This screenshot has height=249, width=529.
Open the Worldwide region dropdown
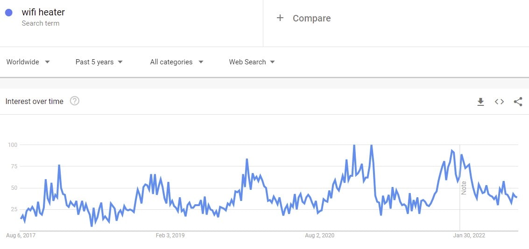(28, 62)
